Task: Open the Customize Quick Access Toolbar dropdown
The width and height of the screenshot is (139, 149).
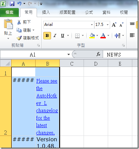Action: tap(41, 4)
